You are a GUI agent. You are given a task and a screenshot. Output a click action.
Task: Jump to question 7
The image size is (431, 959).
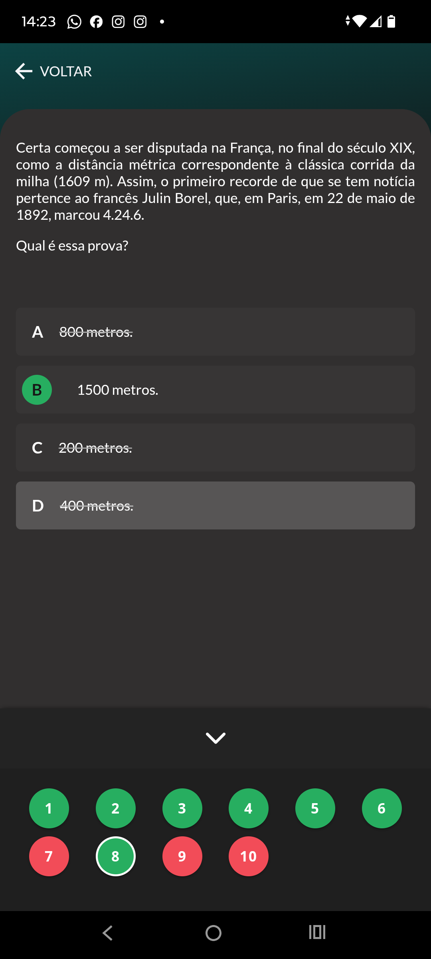click(x=49, y=856)
